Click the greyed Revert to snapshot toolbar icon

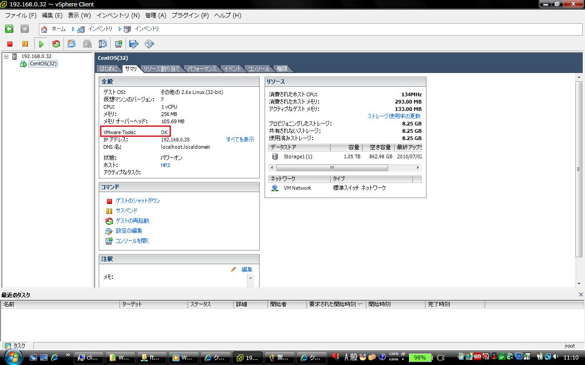(x=87, y=44)
